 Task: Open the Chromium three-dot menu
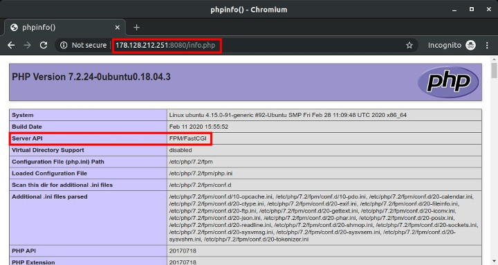[487, 45]
